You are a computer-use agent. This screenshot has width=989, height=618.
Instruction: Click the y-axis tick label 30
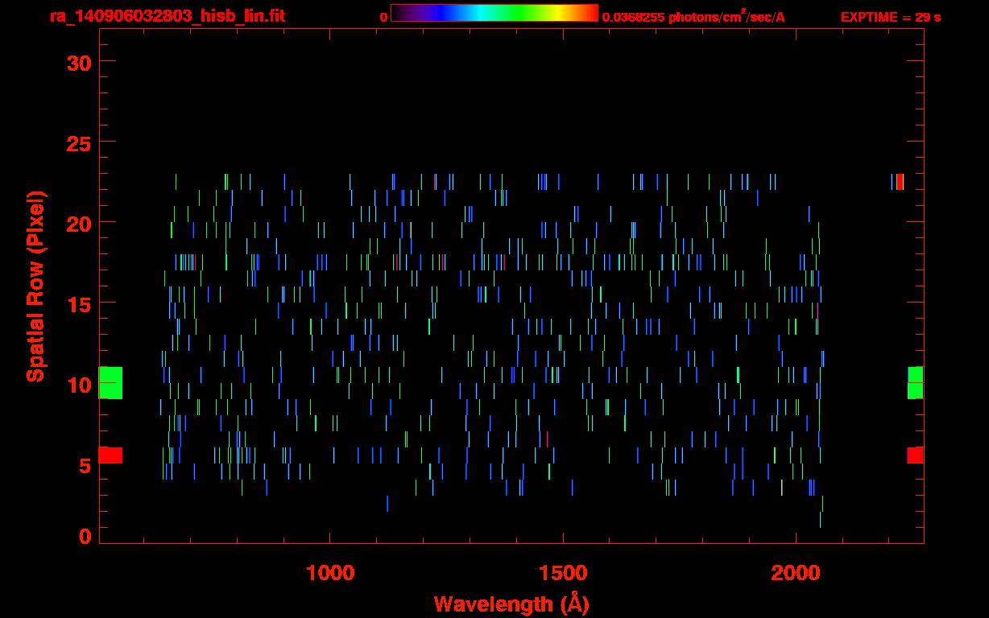[79, 62]
